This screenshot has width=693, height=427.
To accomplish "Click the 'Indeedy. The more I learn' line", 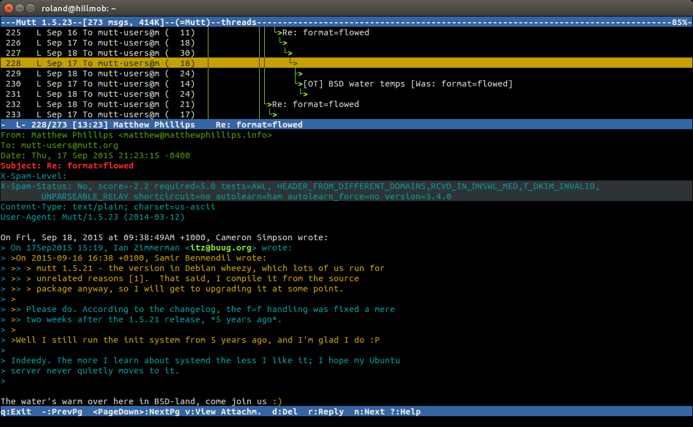I will (x=200, y=360).
